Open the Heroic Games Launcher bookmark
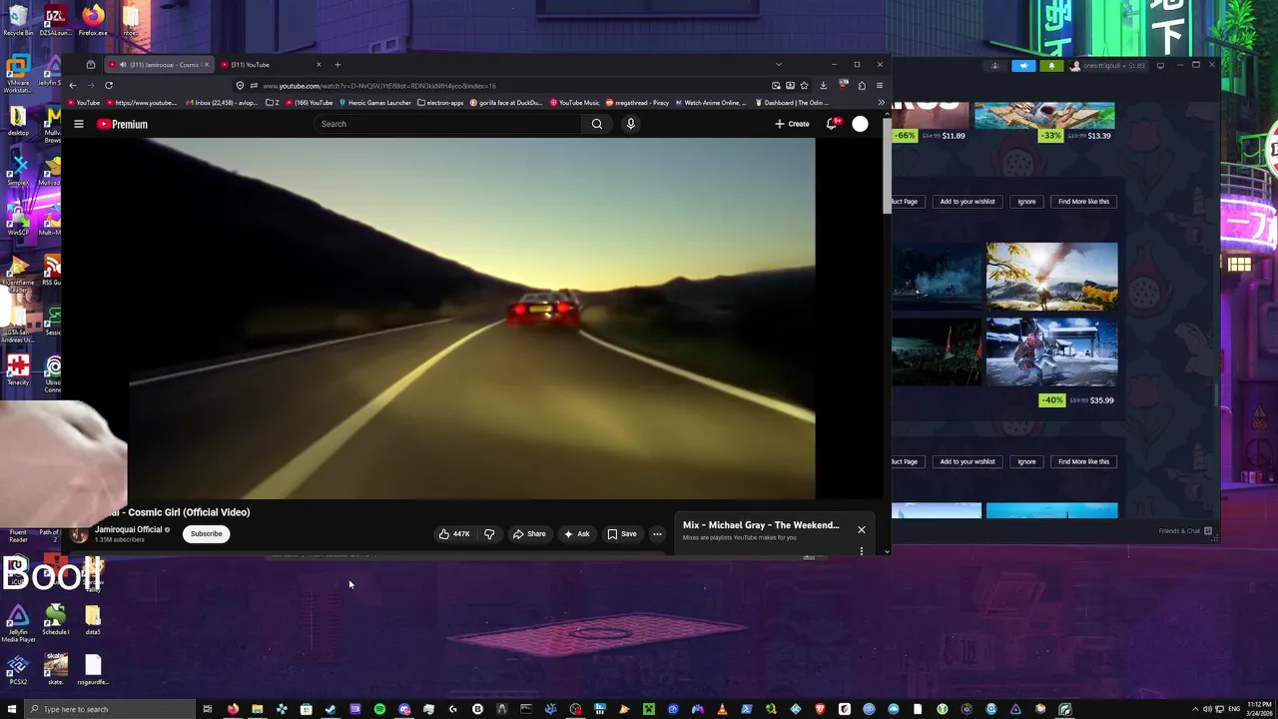Screen dimensions: 1278x719 click(x=375, y=102)
